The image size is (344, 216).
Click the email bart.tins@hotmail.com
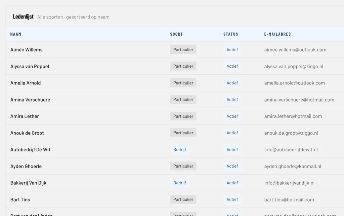[x=289, y=200]
